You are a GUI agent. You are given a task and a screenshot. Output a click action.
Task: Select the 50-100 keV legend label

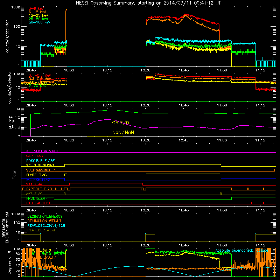pyautogui.click(x=40, y=22)
